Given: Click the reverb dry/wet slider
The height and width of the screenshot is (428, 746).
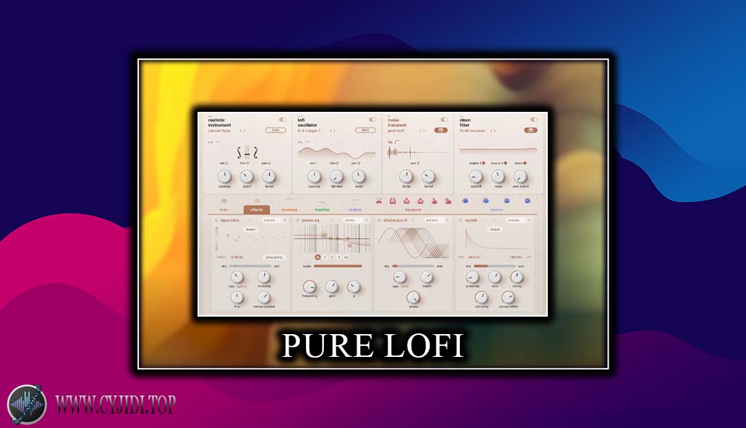Looking at the screenshot, I should 495,266.
